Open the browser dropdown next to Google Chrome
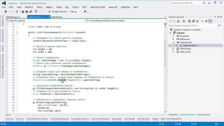 (68, 12)
